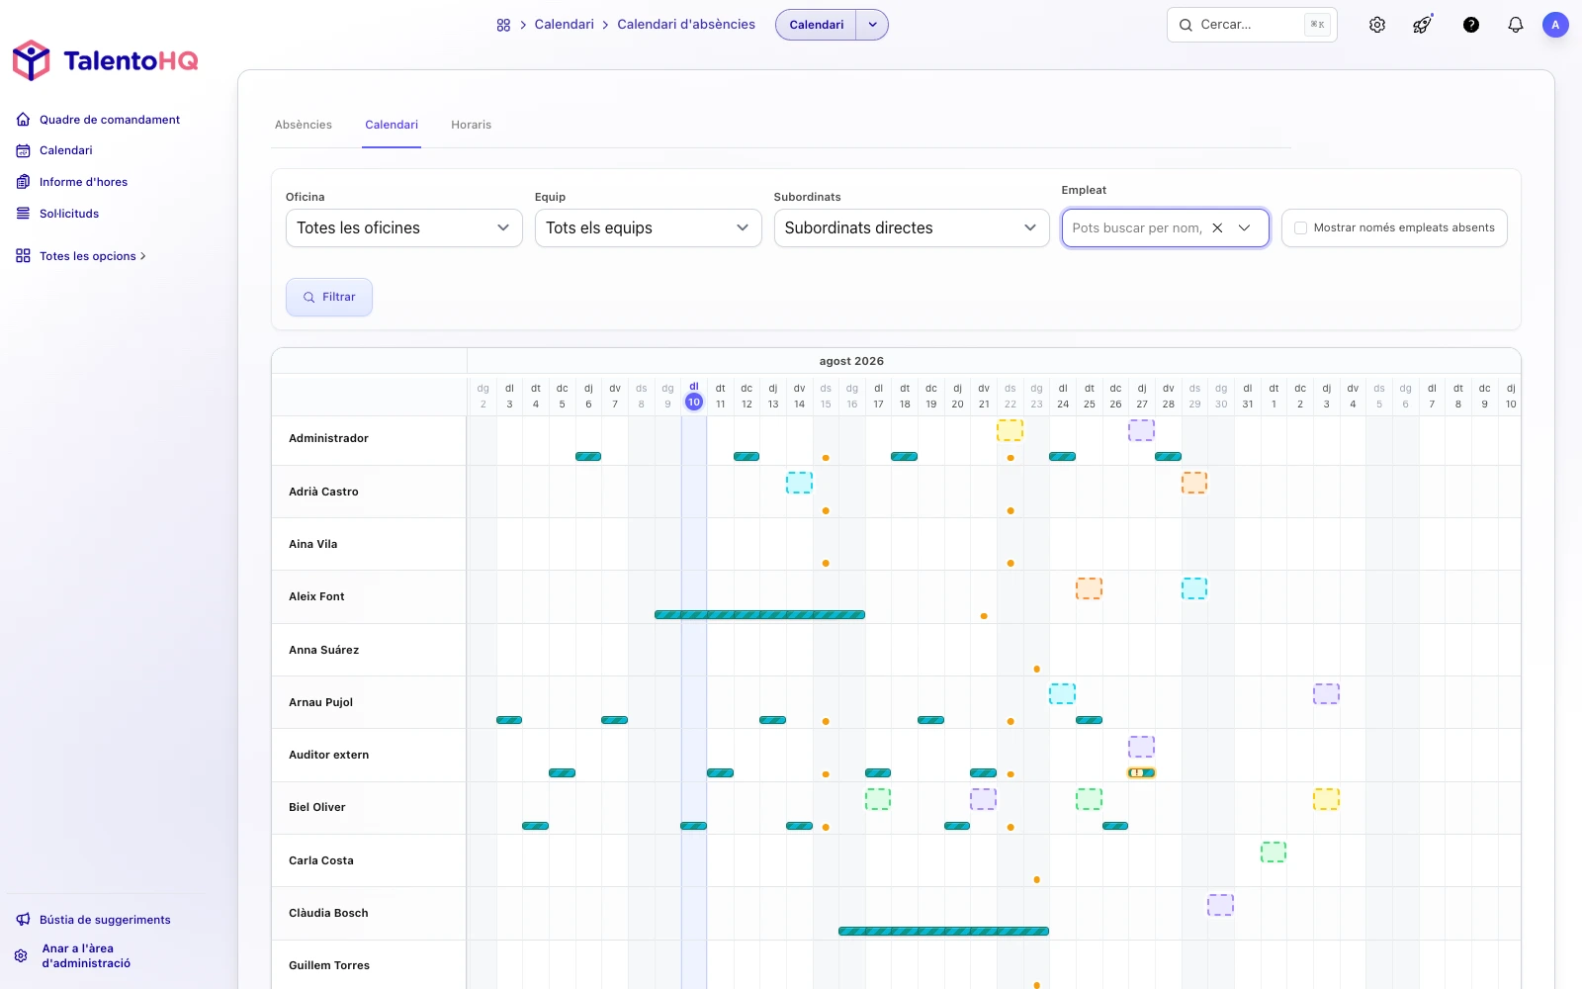The image size is (1582, 989).
Task: Click Clàudia Bosch's purple dashed block
Action: point(1220,905)
